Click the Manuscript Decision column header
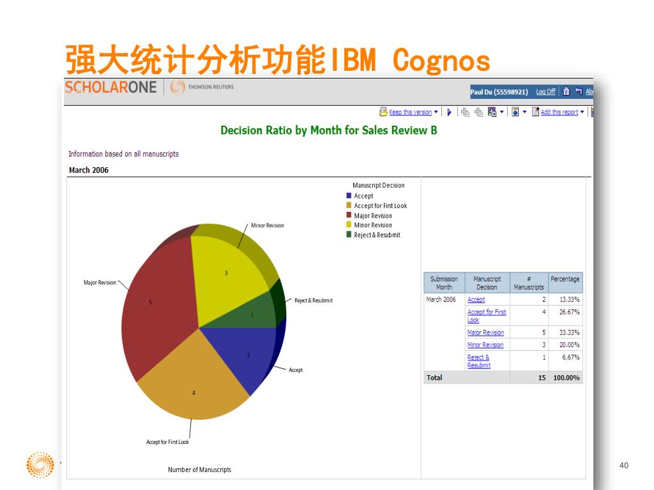The height and width of the screenshot is (490, 654). pyautogui.click(x=487, y=283)
